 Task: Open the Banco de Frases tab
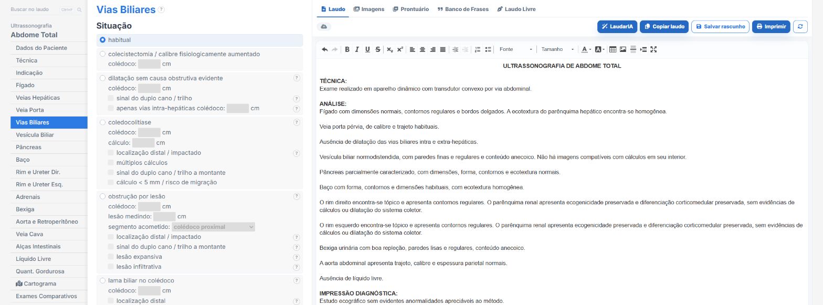coord(463,9)
